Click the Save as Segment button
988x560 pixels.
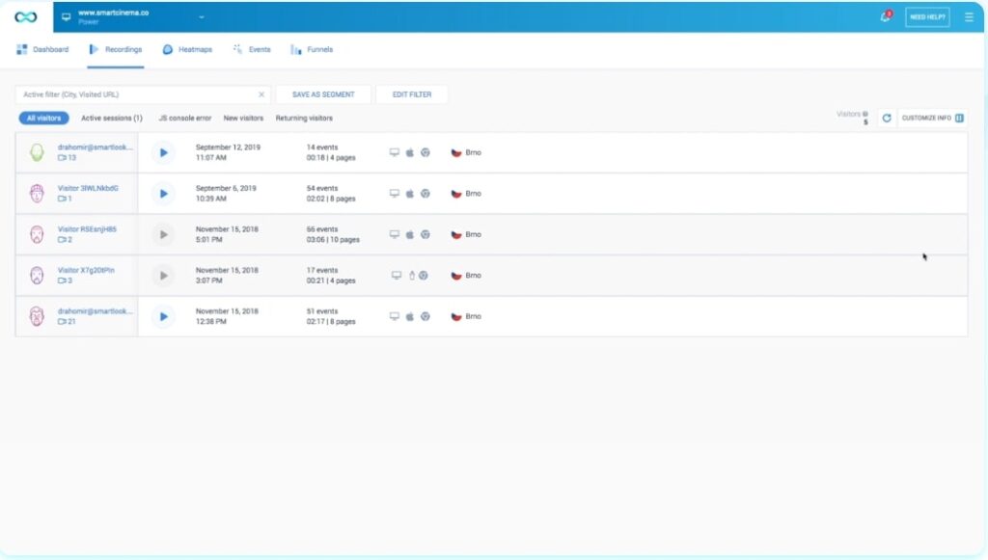click(323, 94)
